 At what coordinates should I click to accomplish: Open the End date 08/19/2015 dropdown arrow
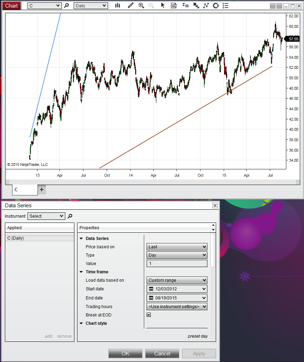(204, 298)
